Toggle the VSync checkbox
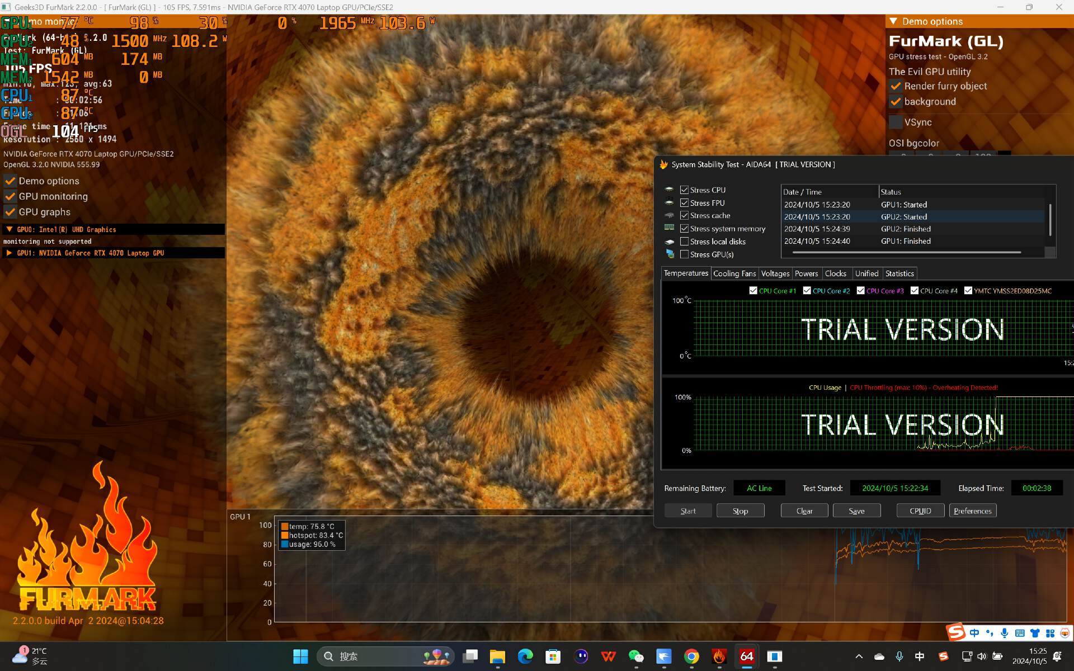 coord(896,122)
